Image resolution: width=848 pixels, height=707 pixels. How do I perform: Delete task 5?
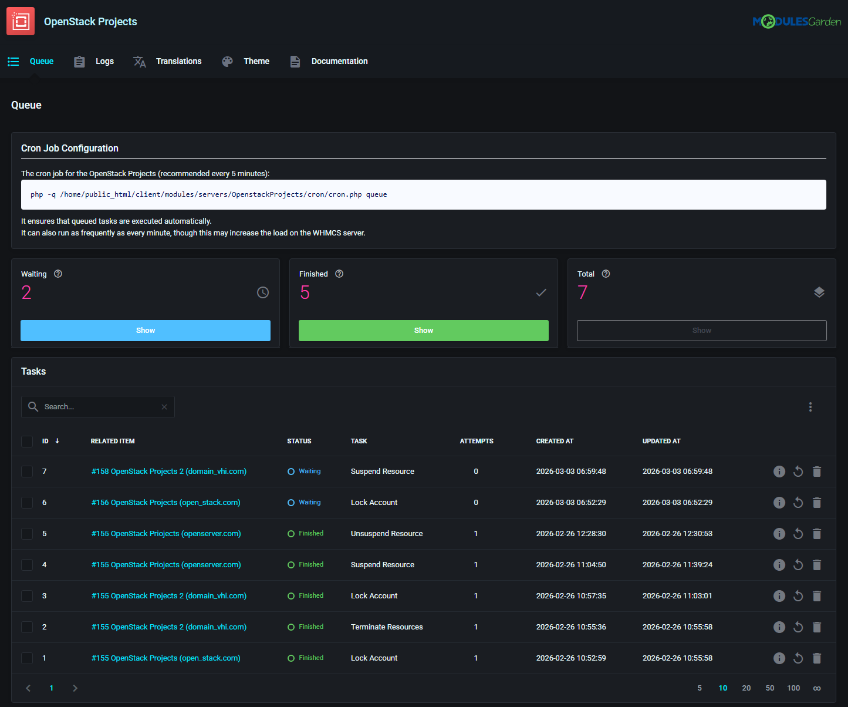pos(817,534)
